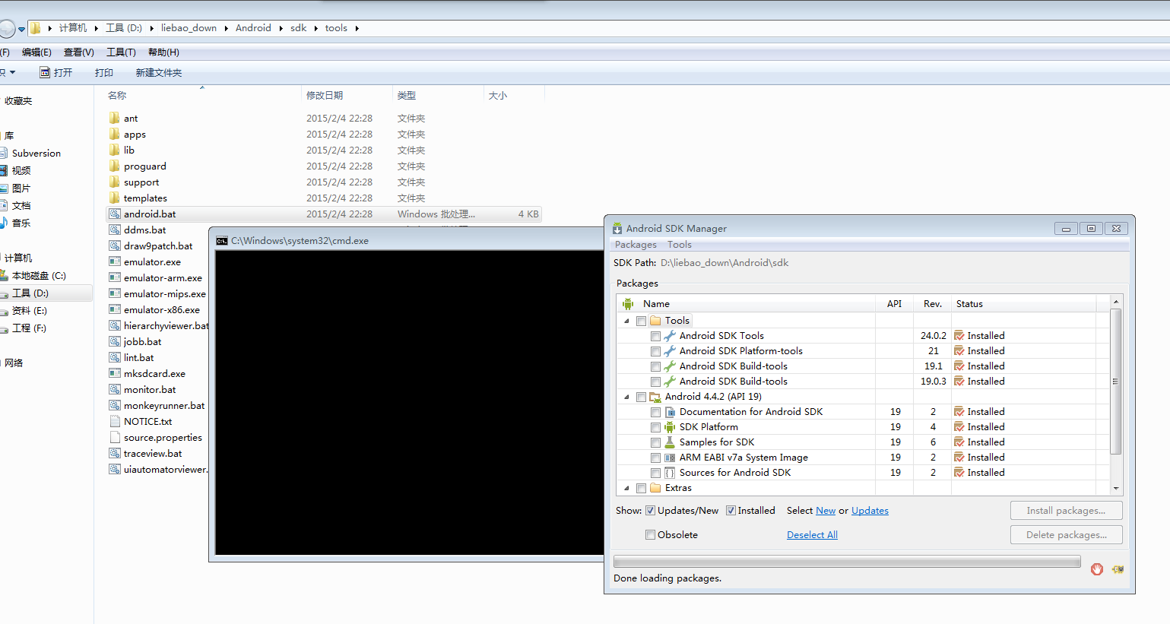Click the SDK Manager loading progress bar
1170x624 pixels.
coord(847,562)
